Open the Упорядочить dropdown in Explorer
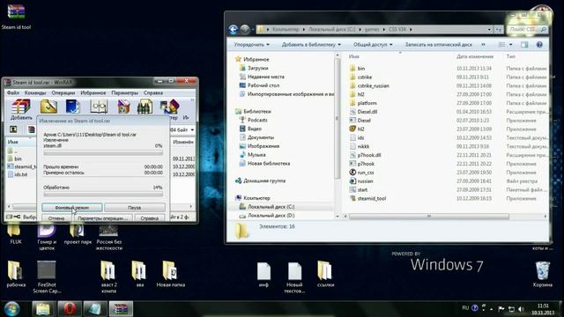Viewport: 564px width, 317px height. tap(251, 45)
